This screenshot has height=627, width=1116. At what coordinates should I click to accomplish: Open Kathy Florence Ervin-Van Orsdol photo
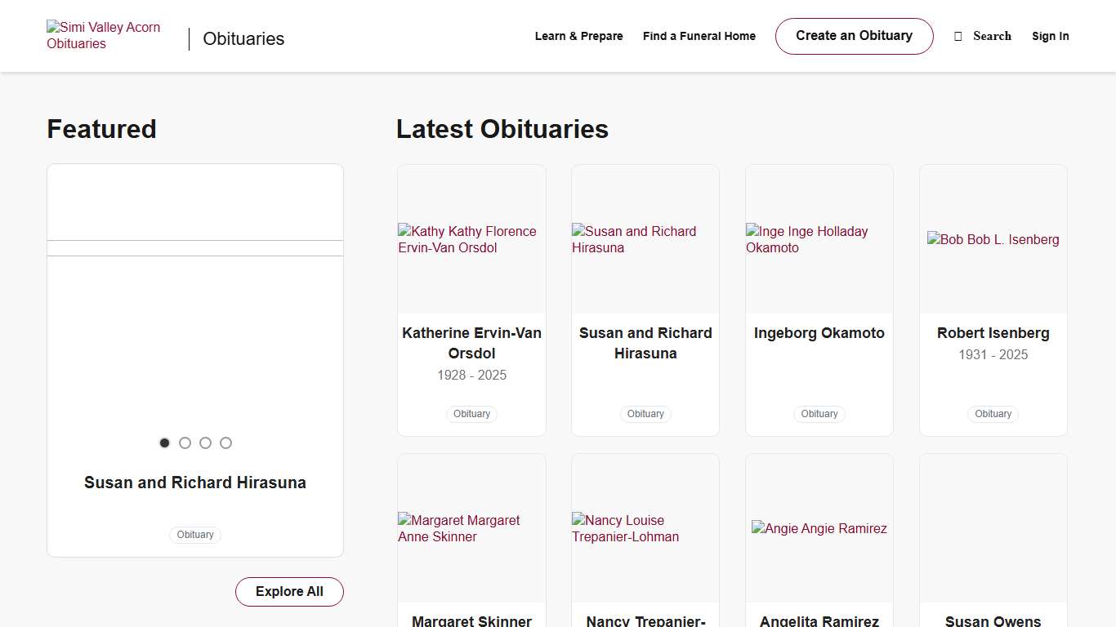(x=471, y=239)
